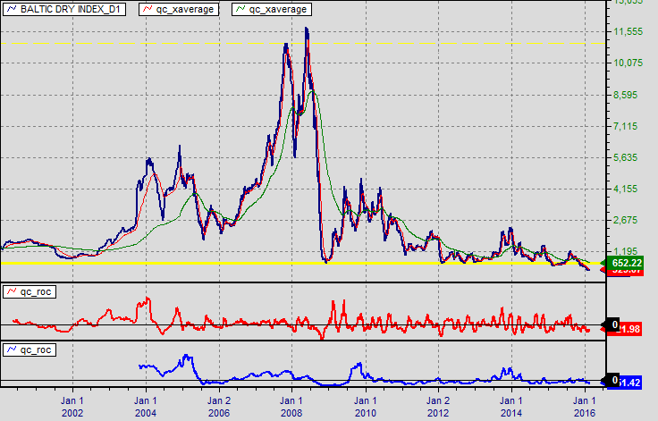Select the BALTIC DRY INDEX_D1 legend label
The height and width of the screenshot is (421, 658).
pyautogui.click(x=64, y=9)
